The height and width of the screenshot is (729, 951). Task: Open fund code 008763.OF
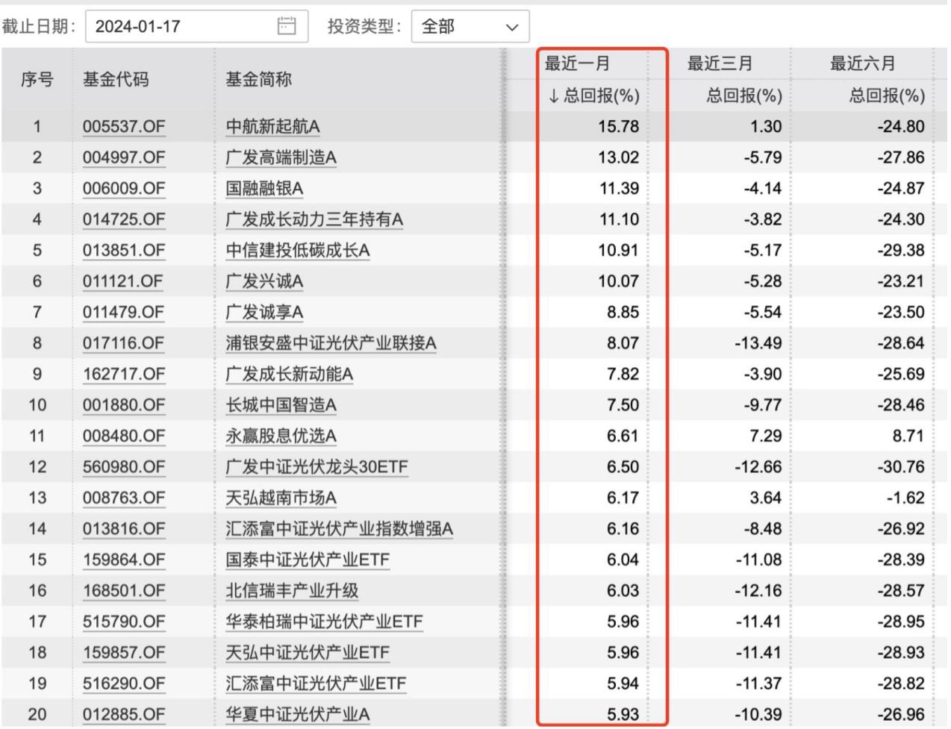124,498
